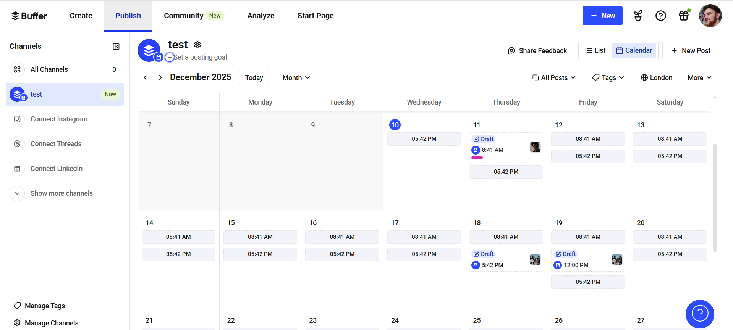The width and height of the screenshot is (733, 330).
Task: Click Draft edit icon on December 18
Action: [x=476, y=254]
